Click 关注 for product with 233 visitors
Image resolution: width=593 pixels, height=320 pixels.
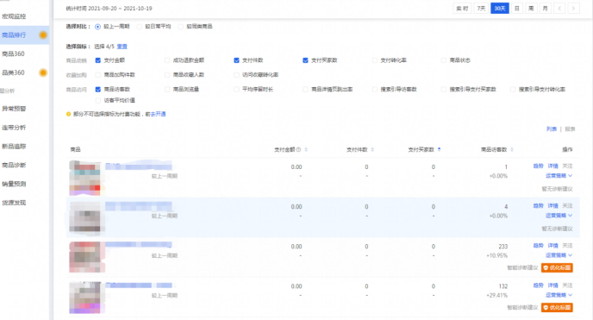click(567, 246)
